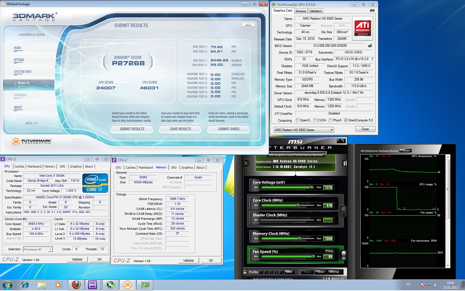Open Afterburner Settings button
The image size is (465, 291).
coord(334,272)
